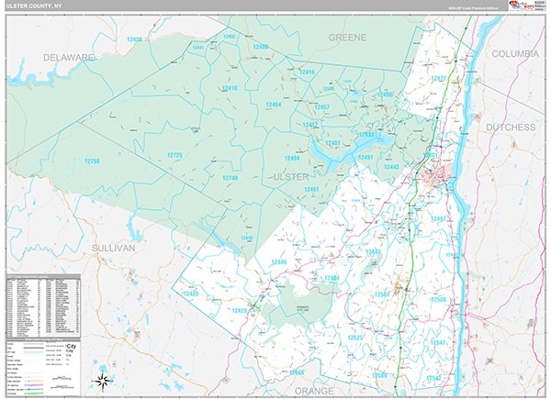Click the ULSTER COUNTY, NY title

pos(34,6)
